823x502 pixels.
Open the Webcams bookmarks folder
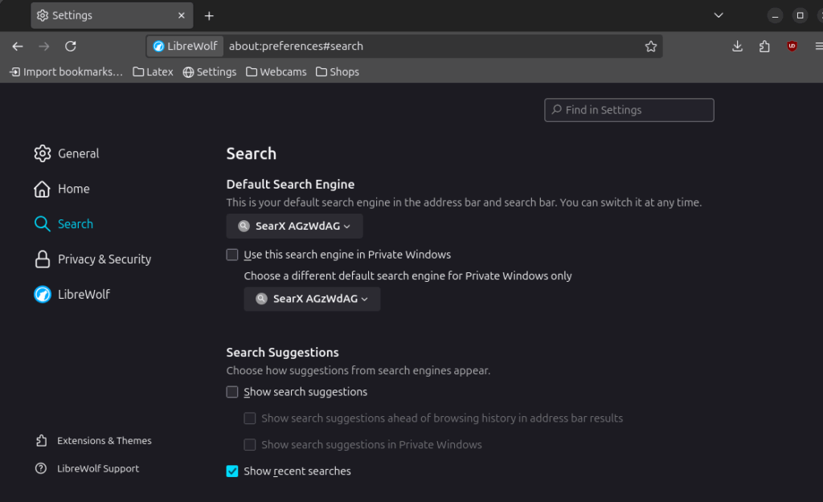point(276,72)
